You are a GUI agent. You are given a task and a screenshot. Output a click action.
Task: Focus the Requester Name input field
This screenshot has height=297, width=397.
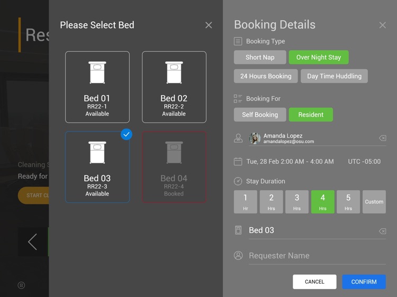pyautogui.click(x=317, y=256)
